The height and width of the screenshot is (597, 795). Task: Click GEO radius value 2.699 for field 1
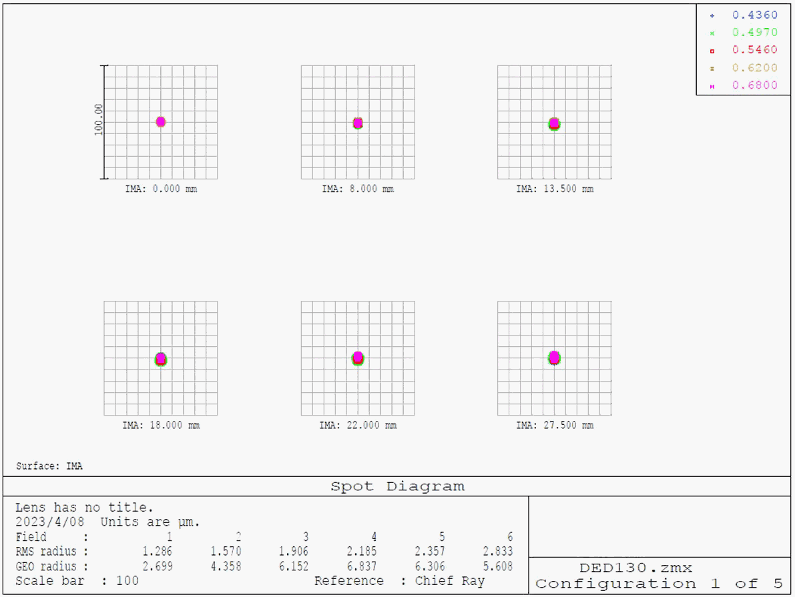pos(158,566)
